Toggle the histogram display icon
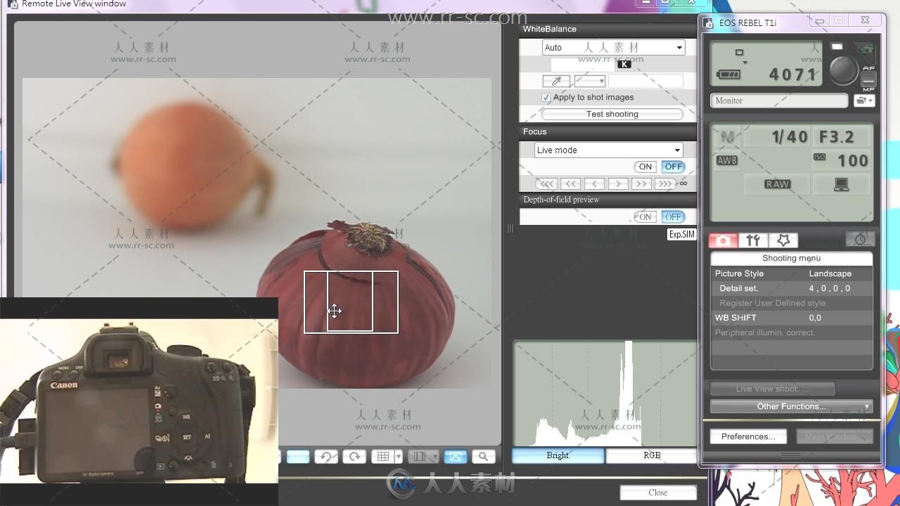 click(x=456, y=457)
